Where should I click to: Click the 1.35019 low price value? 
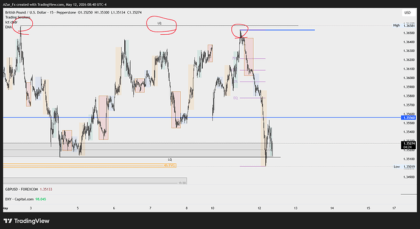click(x=409, y=166)
